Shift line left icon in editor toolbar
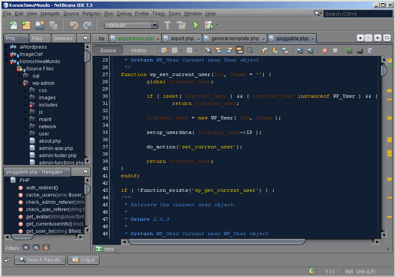 point(299,51)
